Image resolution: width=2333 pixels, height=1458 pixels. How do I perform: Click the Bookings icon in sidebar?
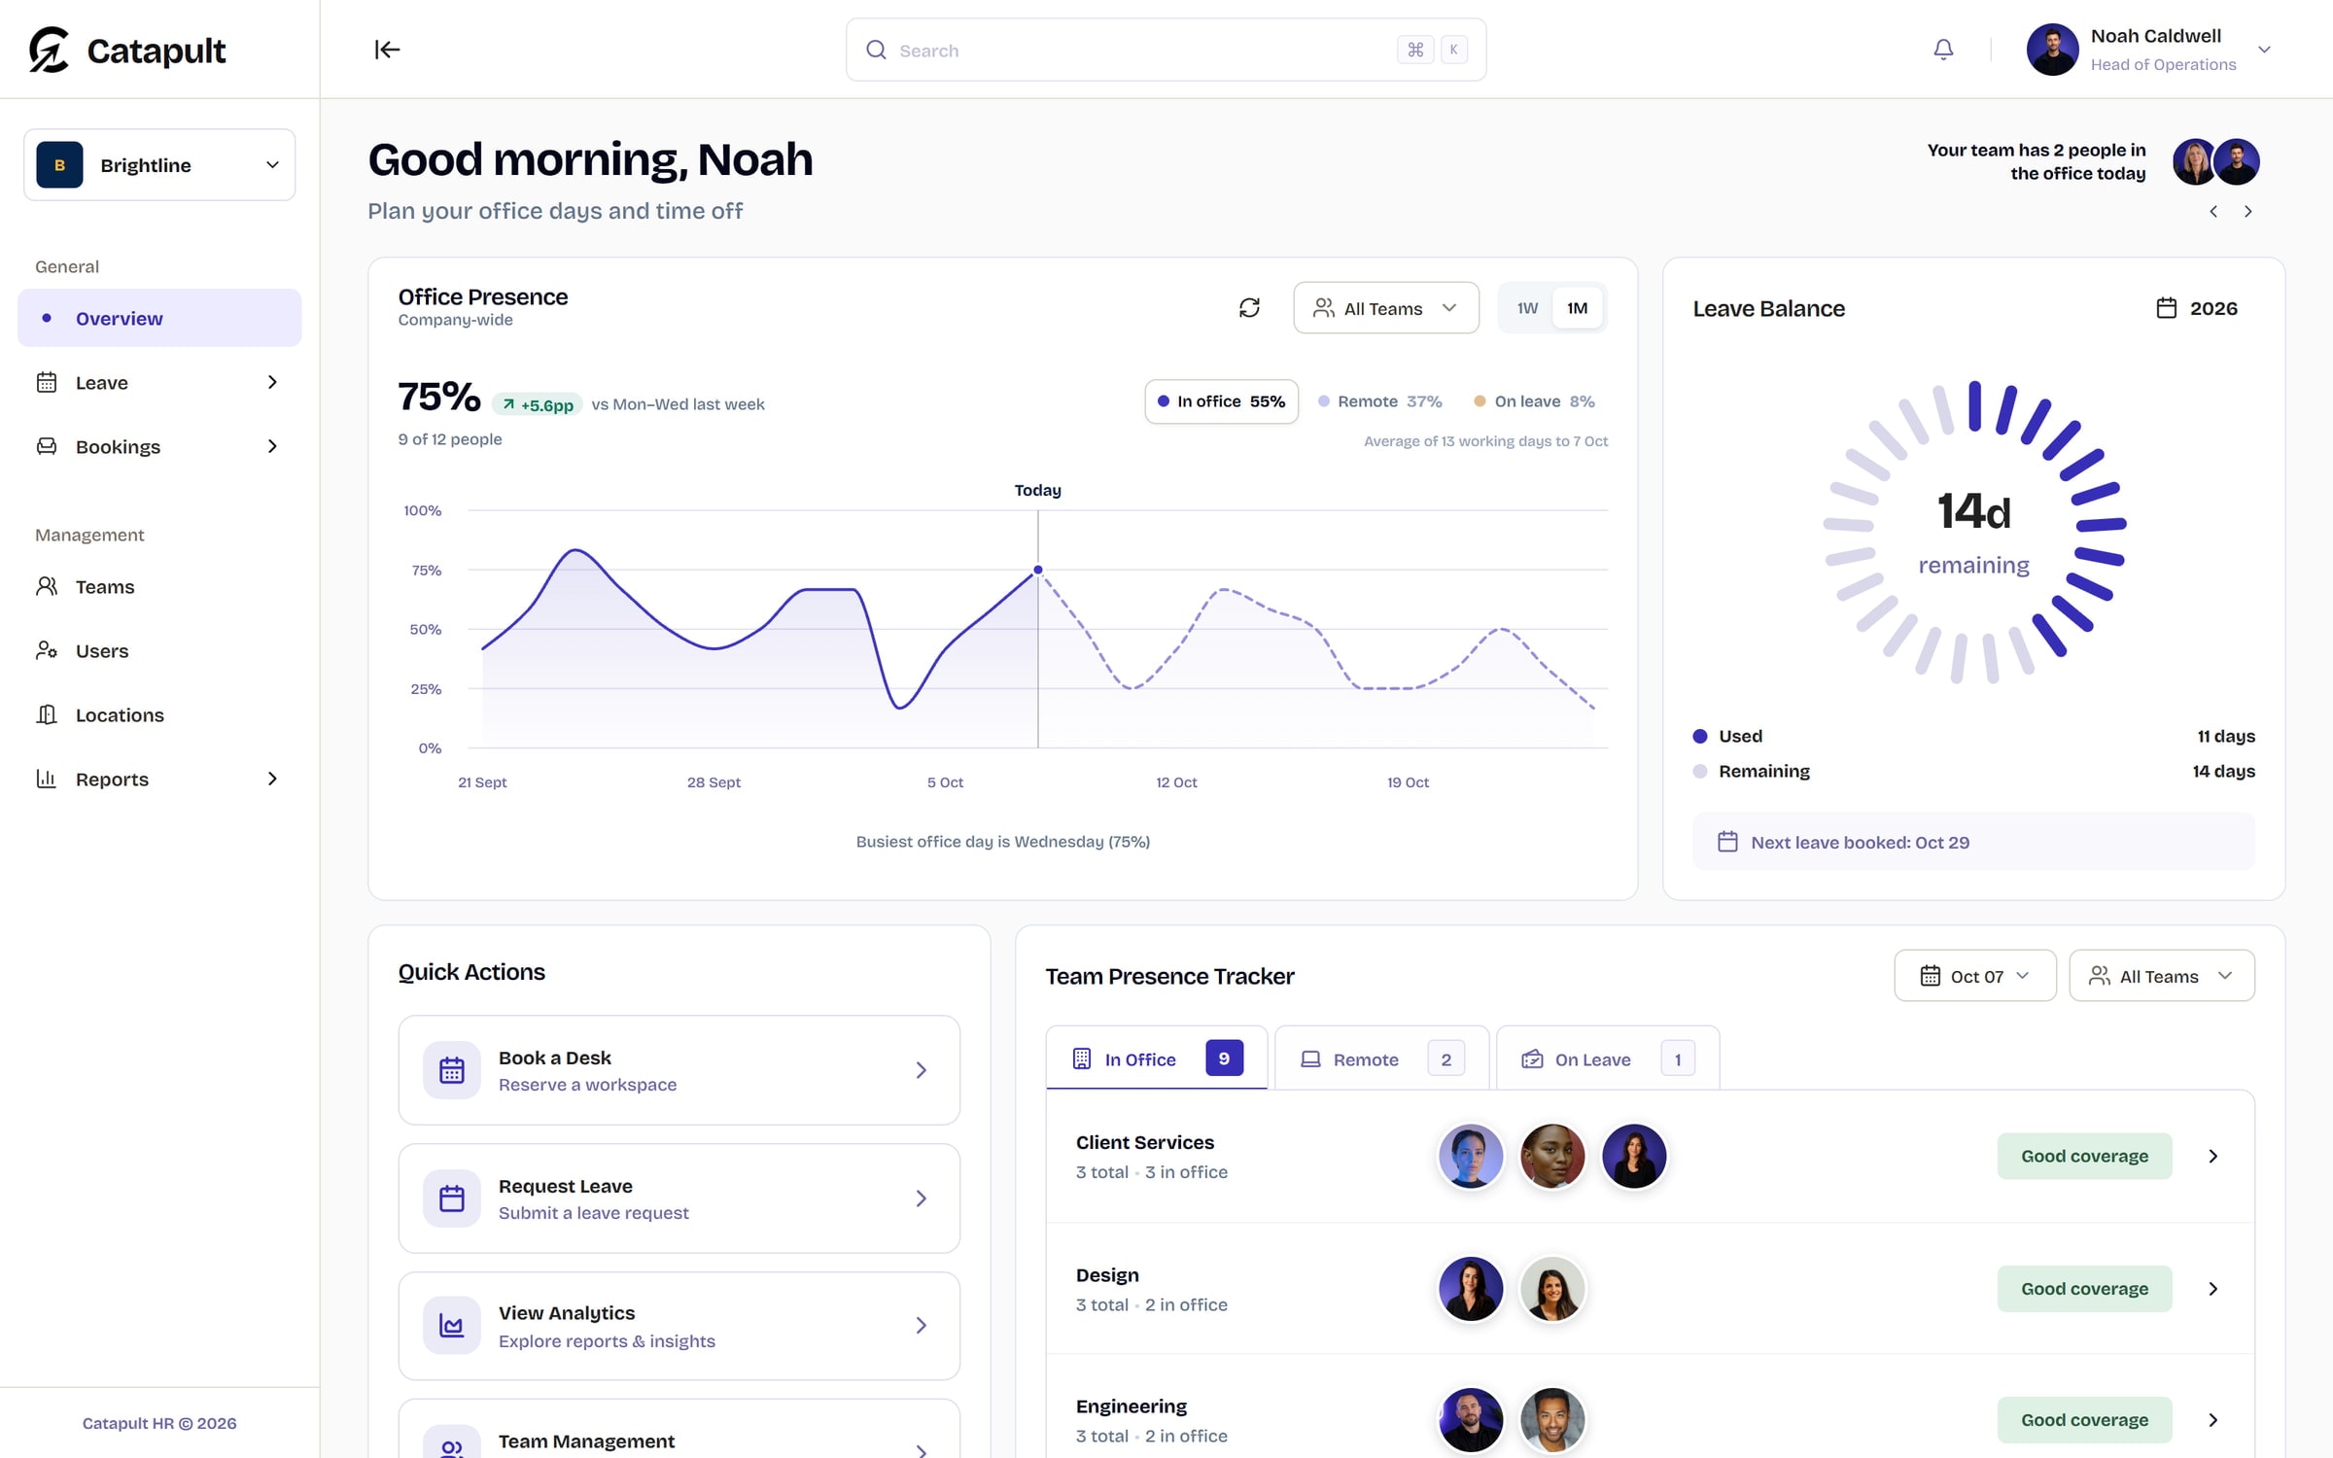click(x=47, y=446)
